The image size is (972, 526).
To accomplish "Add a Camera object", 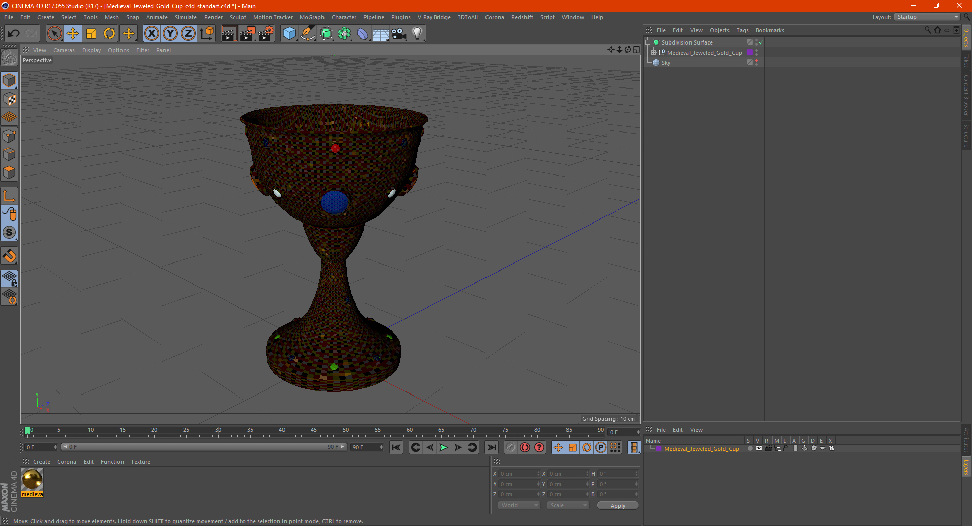I will pos(399,34).
